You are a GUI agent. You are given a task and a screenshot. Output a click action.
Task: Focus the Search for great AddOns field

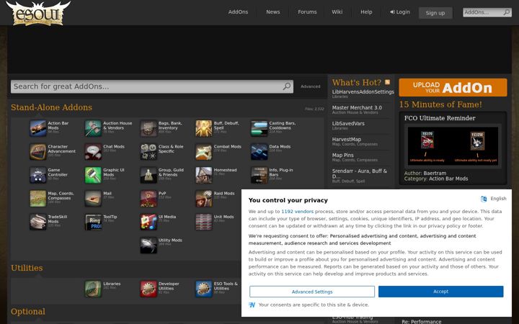pos(152,86)
